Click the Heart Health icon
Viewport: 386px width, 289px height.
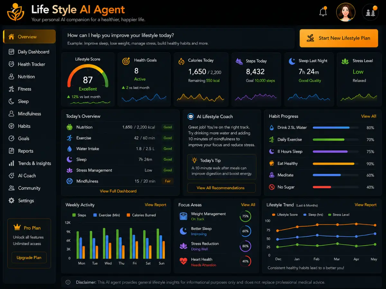[x=183, y=261]
